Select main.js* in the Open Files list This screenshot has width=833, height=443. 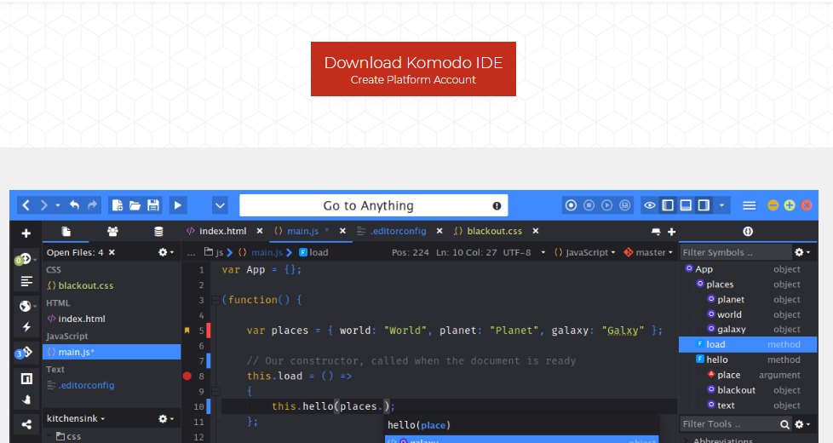click(x=112, y=352)
